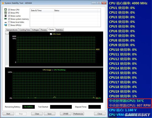The width and height of the screenshot is (152, 118).
Task: Click the CPU chip icon beside Stress CPU
Action: coord(6,9)
